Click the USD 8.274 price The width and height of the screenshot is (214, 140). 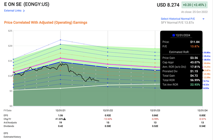pyautogui.click(x=168, y=5)
